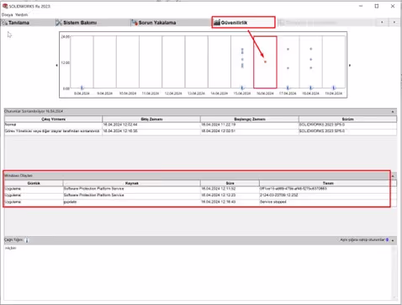
Task: Move the reliability chart to later dates
Action: [350, 65]
